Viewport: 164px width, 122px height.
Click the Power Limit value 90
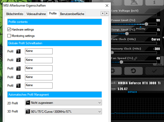click(x=158, y=20)
